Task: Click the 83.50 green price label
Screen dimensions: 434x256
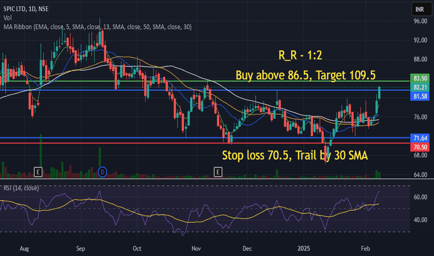Action: tap(420, 78)
